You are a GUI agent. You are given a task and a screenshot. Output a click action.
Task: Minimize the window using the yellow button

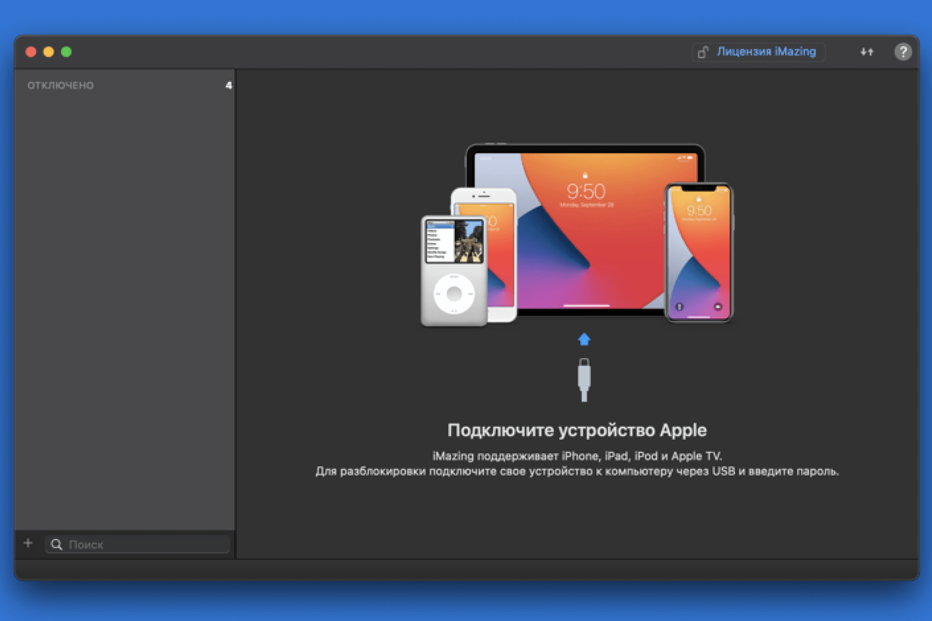pyautogui.click(x=48, y=52)
